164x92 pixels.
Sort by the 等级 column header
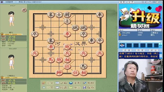point(156,30)
